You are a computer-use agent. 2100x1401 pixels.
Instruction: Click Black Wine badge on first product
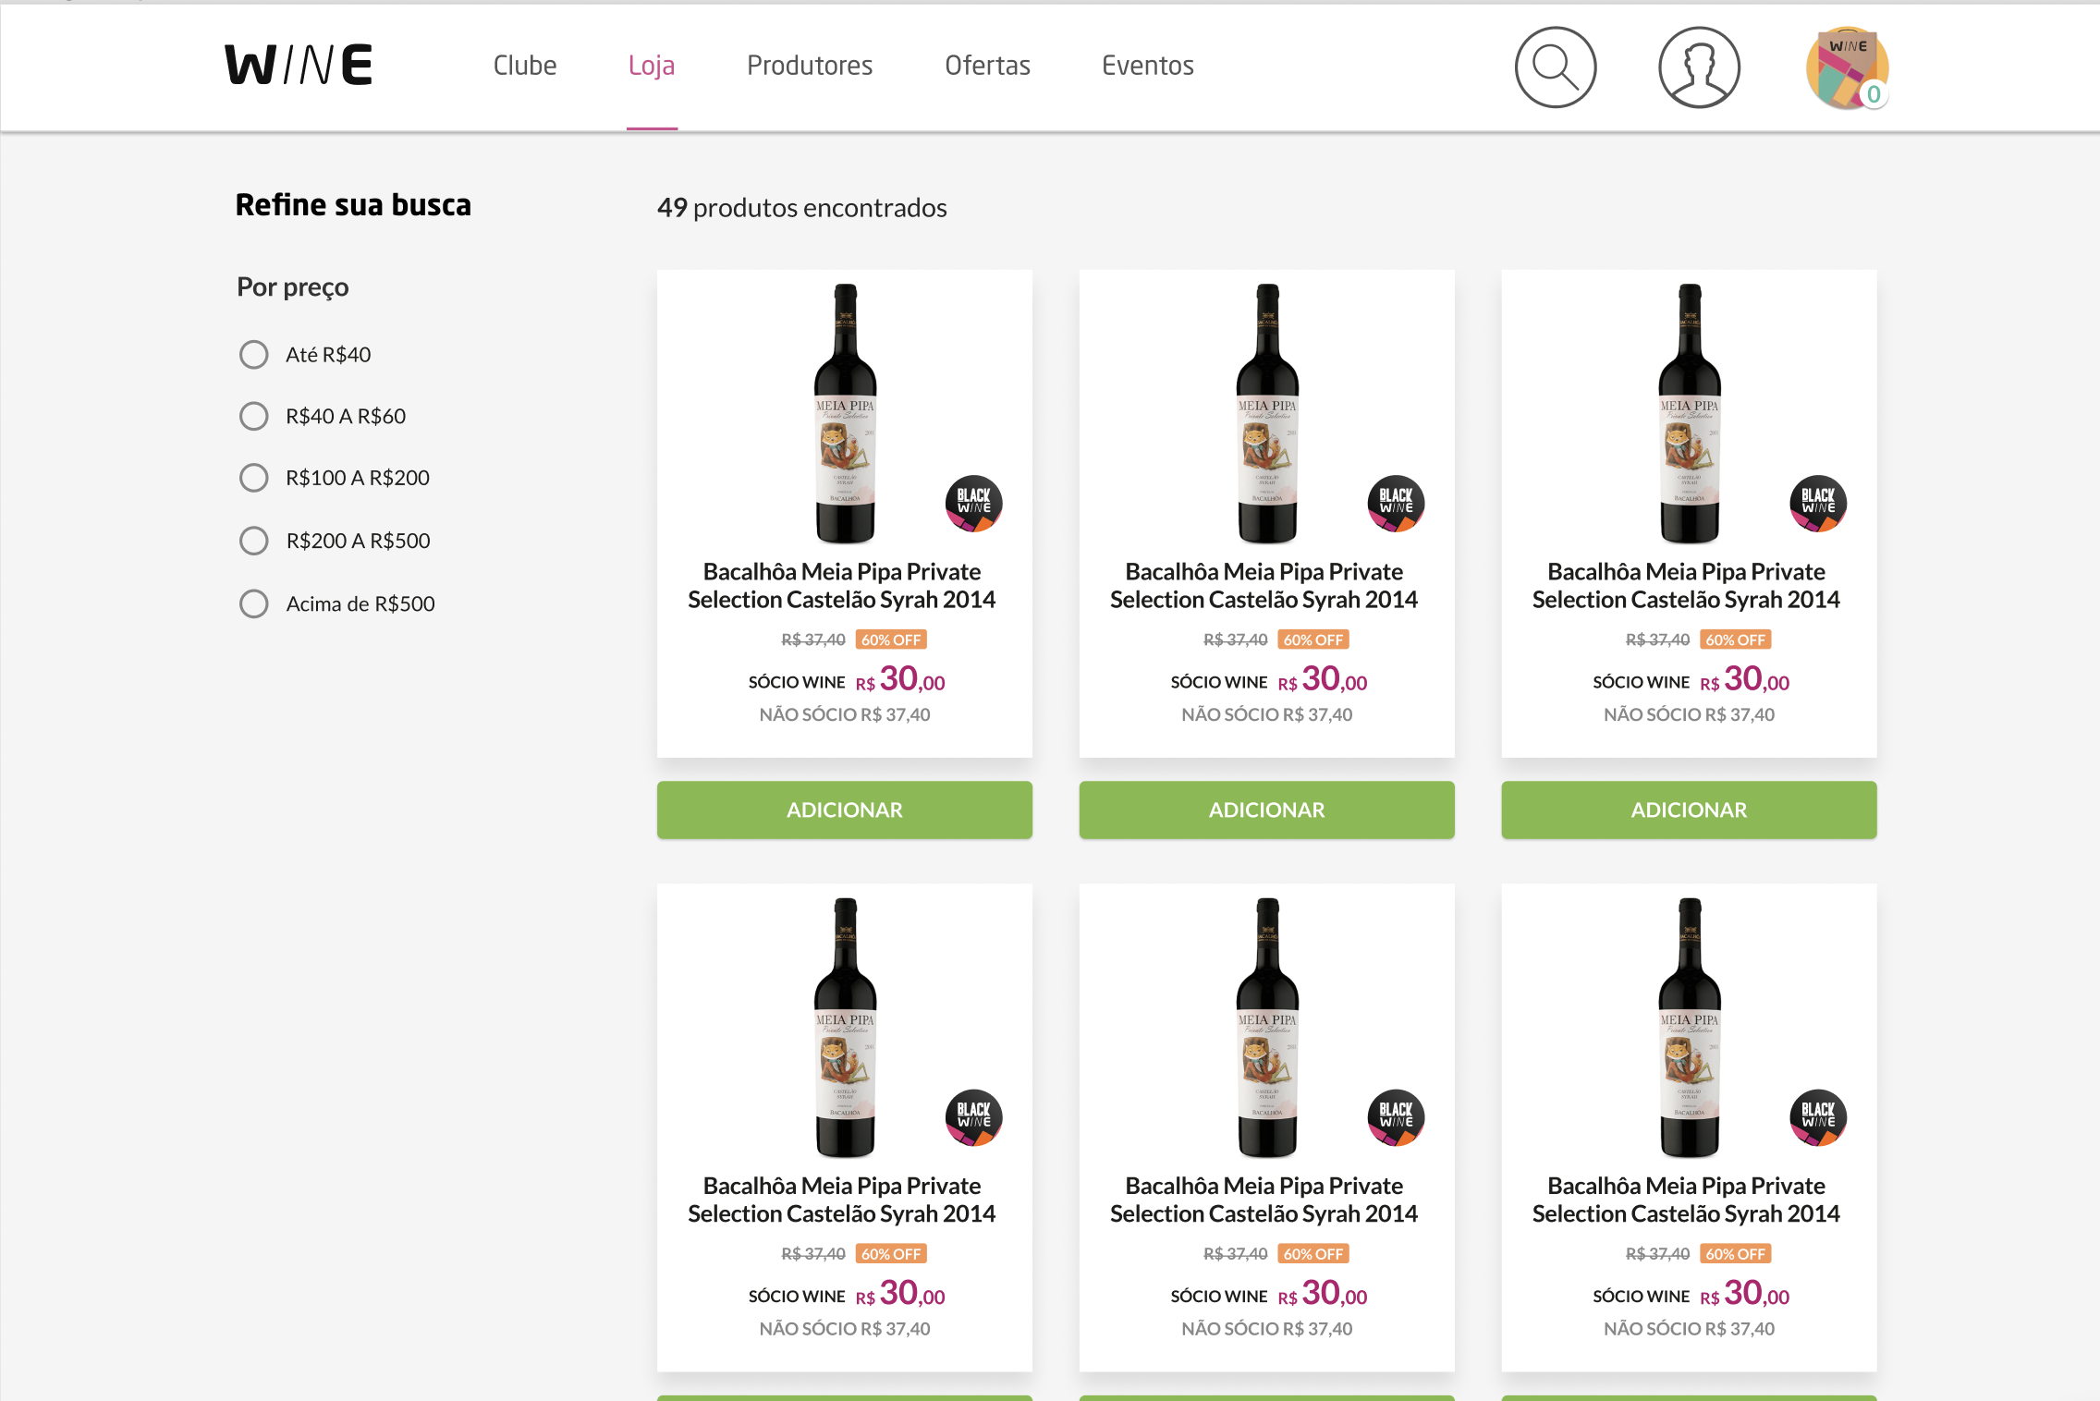[x=973, y=504]
